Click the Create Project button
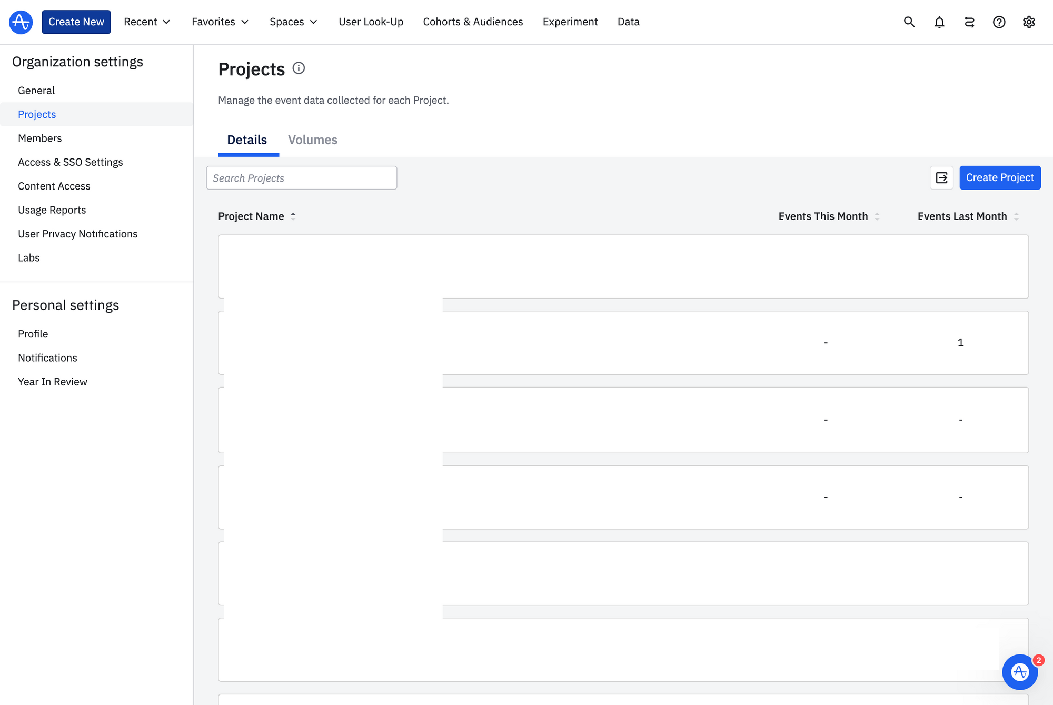 (999, 178)
